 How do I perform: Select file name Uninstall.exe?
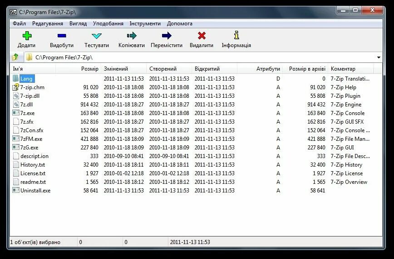coord(35,190)
